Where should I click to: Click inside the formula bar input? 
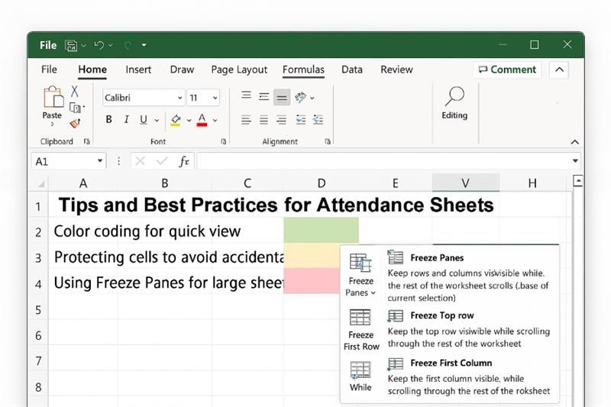pos(382,161)
